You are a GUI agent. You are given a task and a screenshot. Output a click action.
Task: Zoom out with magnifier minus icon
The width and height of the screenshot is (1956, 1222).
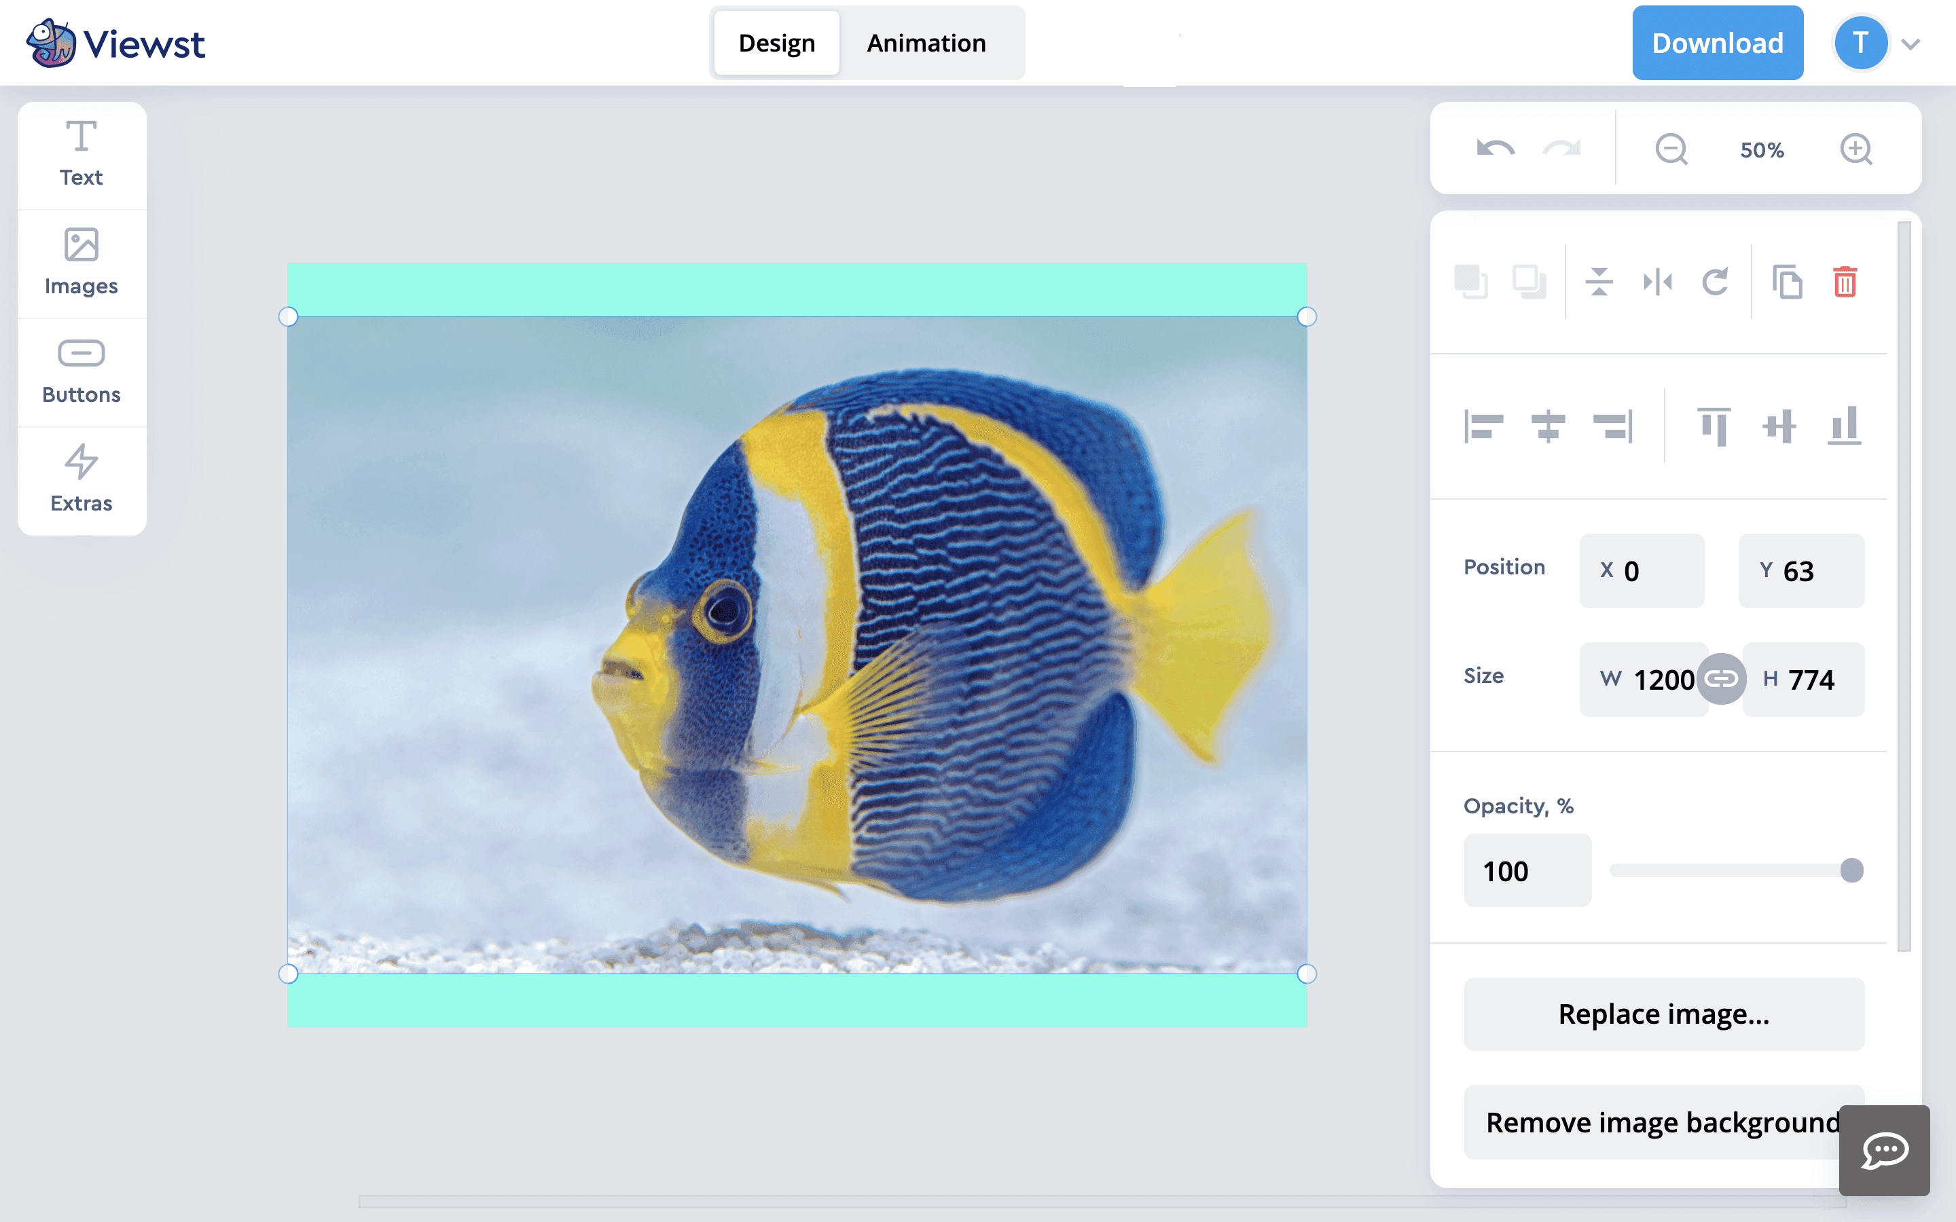click(1671, 149)
